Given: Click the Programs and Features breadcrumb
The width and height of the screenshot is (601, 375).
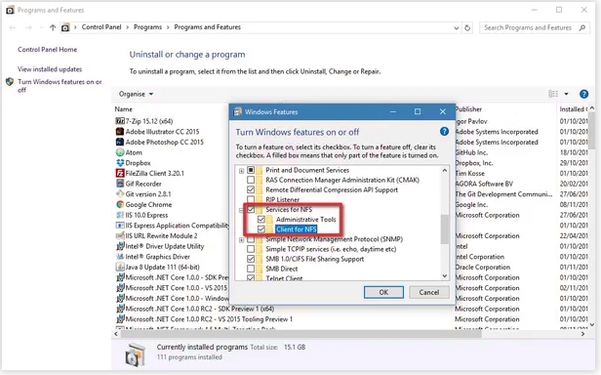Looking at the screenshot, I should (x=208, y=27).
